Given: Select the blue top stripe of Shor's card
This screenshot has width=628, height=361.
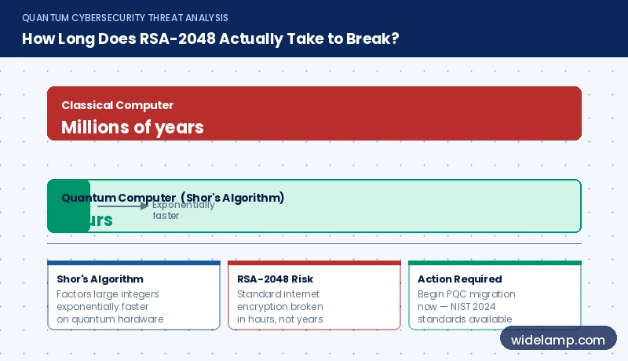Looking at the screenshot, I should point(133,263).
